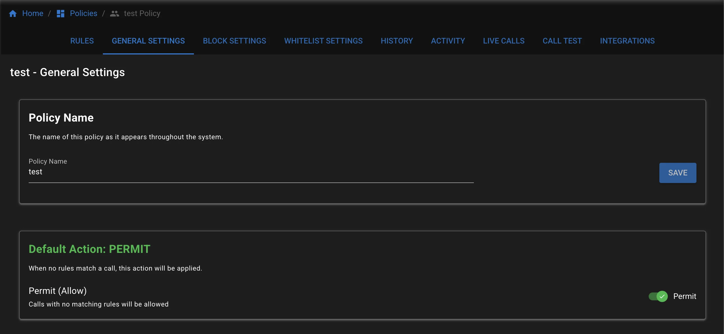Image resolution: width=724 pixels, height=334 pixels.
Task: Toggle the Permit default action switch
Action: [658, 296]
